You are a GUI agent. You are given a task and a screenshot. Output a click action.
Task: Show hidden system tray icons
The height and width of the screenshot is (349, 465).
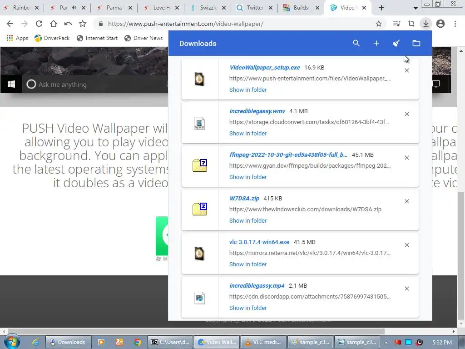[386, 343]
